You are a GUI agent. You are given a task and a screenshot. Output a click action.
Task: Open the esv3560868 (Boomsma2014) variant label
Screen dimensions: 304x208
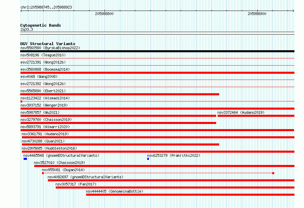45,69
